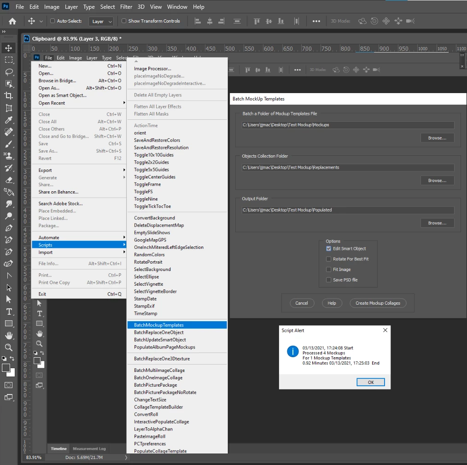Expand the Export submenu arrow
The height and width of the screenshot is (465, 467).
[124, 170]
